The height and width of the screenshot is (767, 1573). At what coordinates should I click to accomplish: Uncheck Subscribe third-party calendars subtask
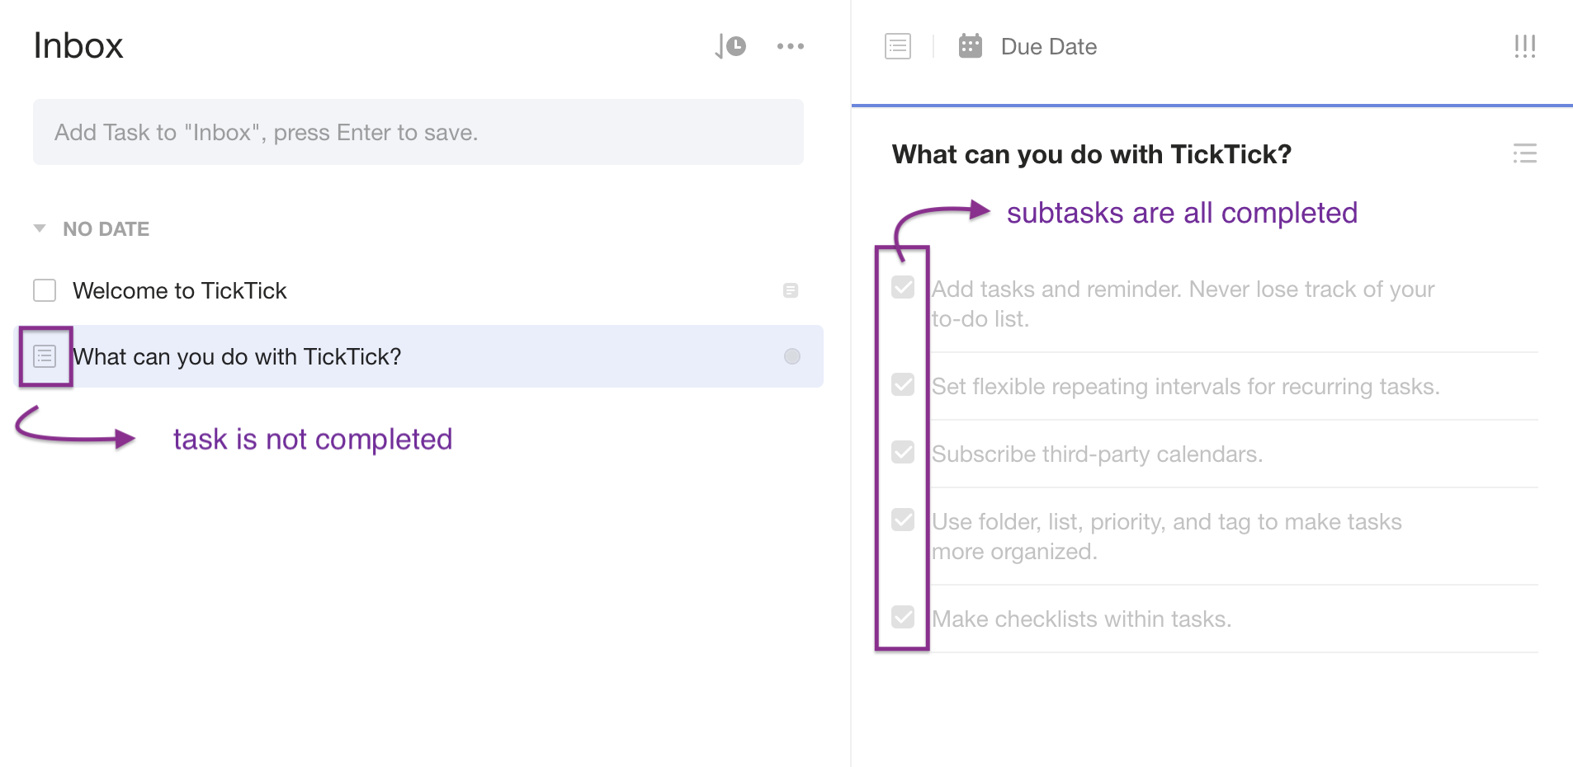click(904, 453)
